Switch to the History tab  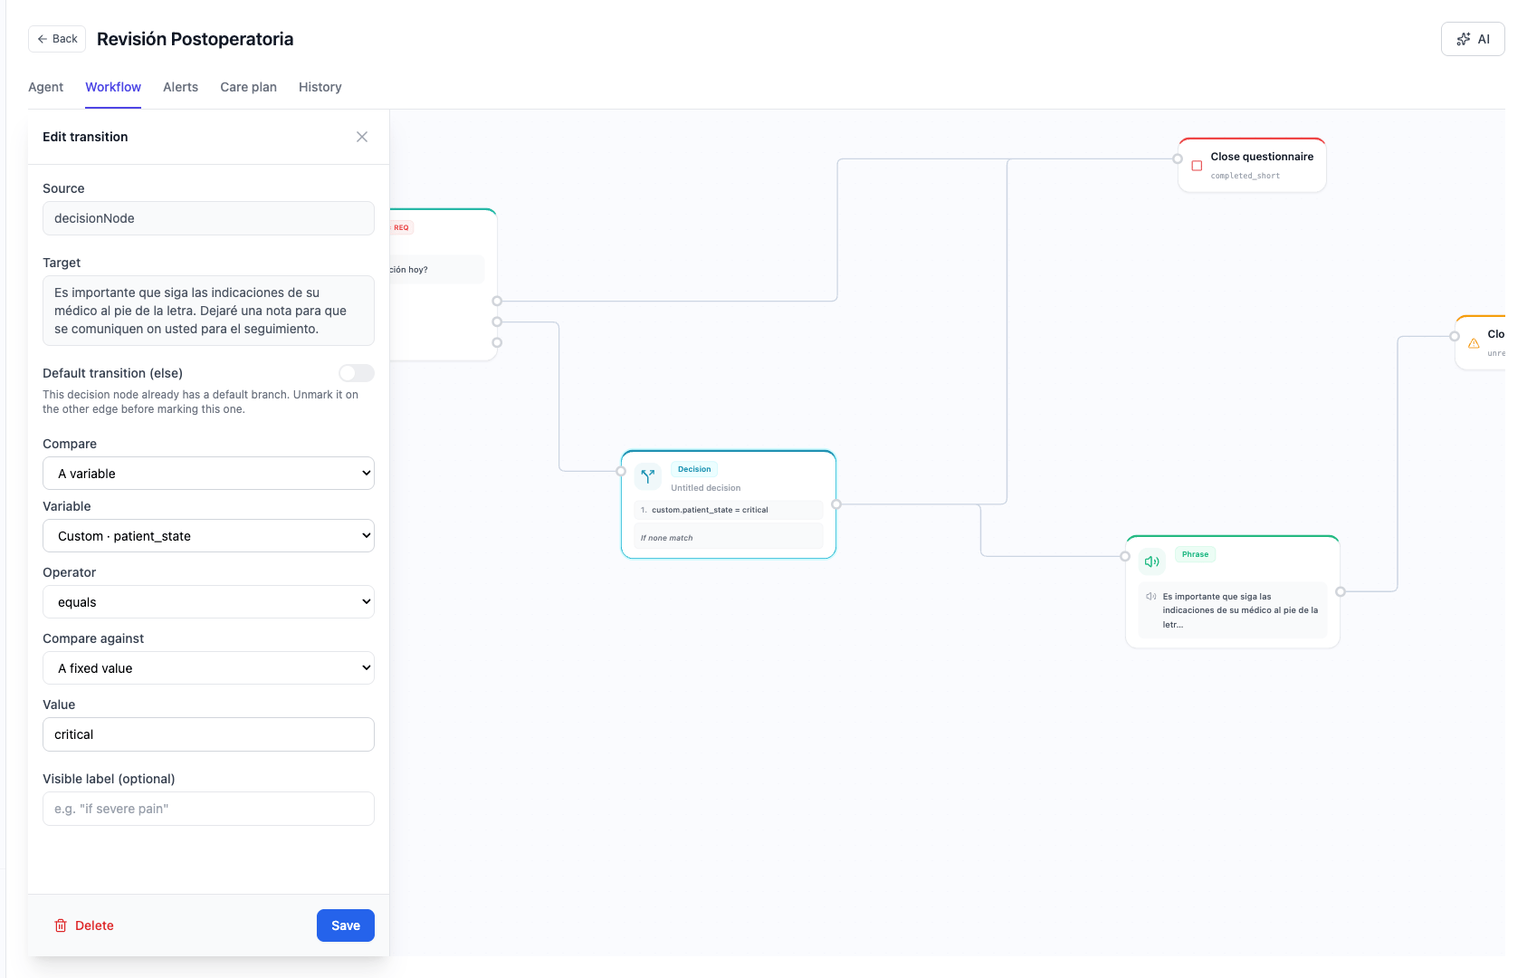click(320, 87)
